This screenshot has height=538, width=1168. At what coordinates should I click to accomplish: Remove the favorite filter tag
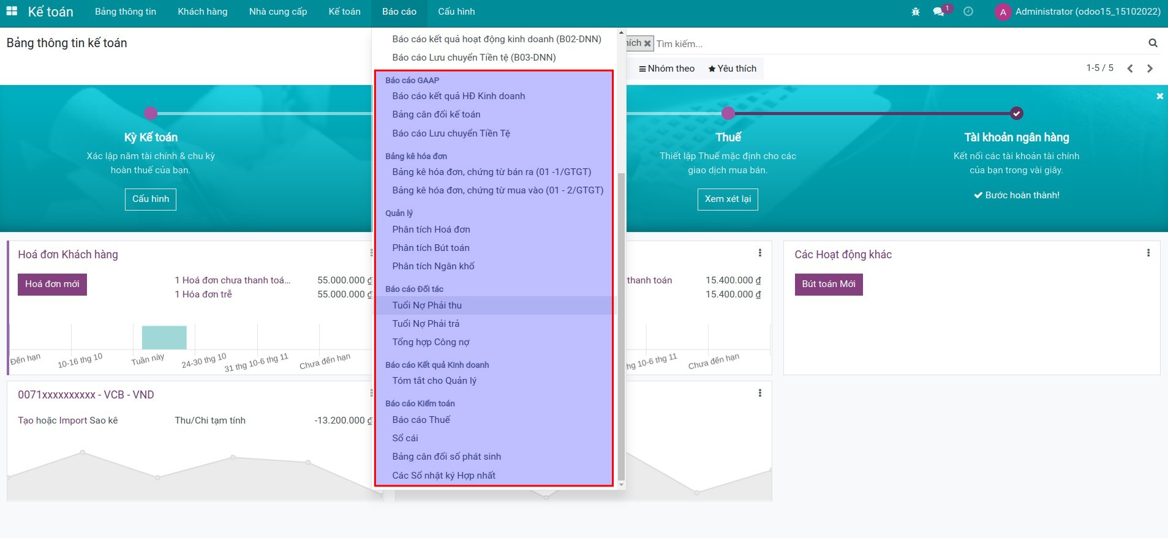tap(647, 43)
